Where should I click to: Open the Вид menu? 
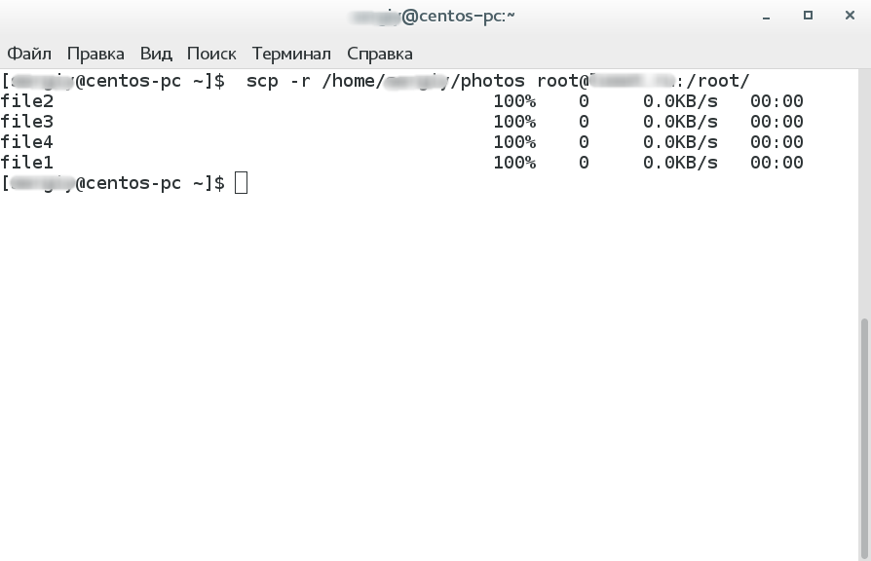(156, 54)
